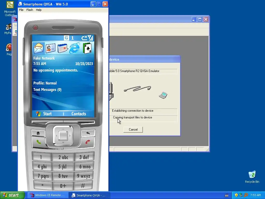Tap the calendar icon on phone screen
265x199 pixels.
tap(63, 48)
